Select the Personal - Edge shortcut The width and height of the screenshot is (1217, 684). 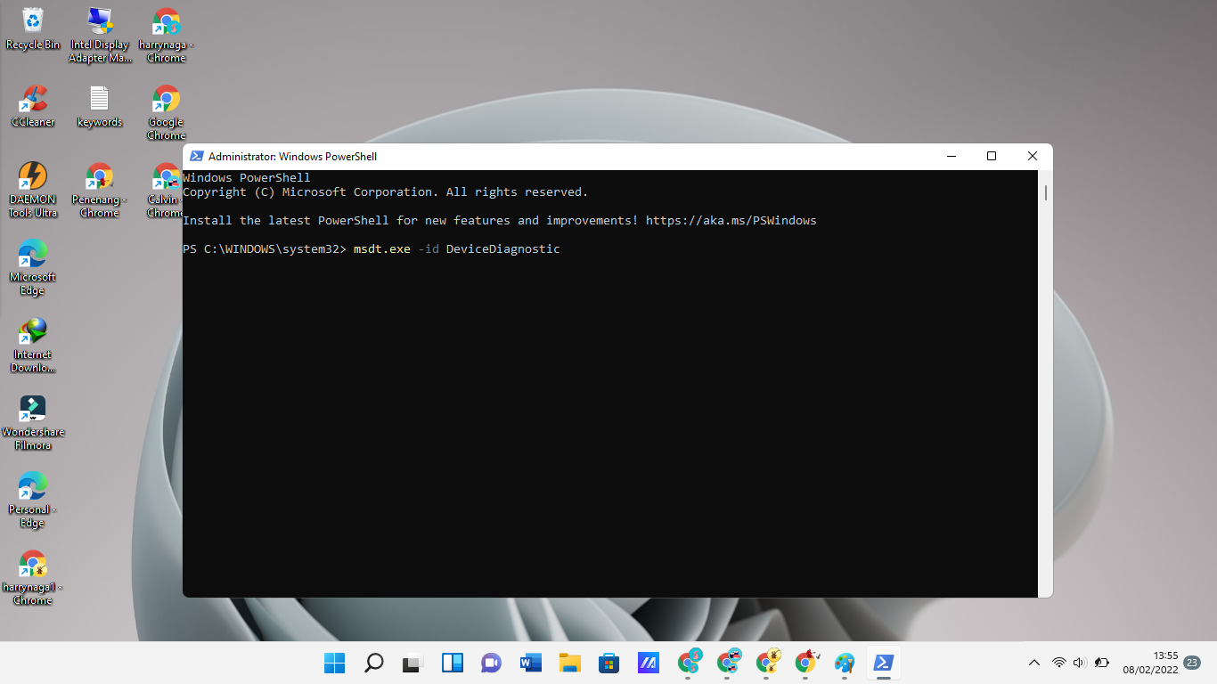tap(33, 501)
